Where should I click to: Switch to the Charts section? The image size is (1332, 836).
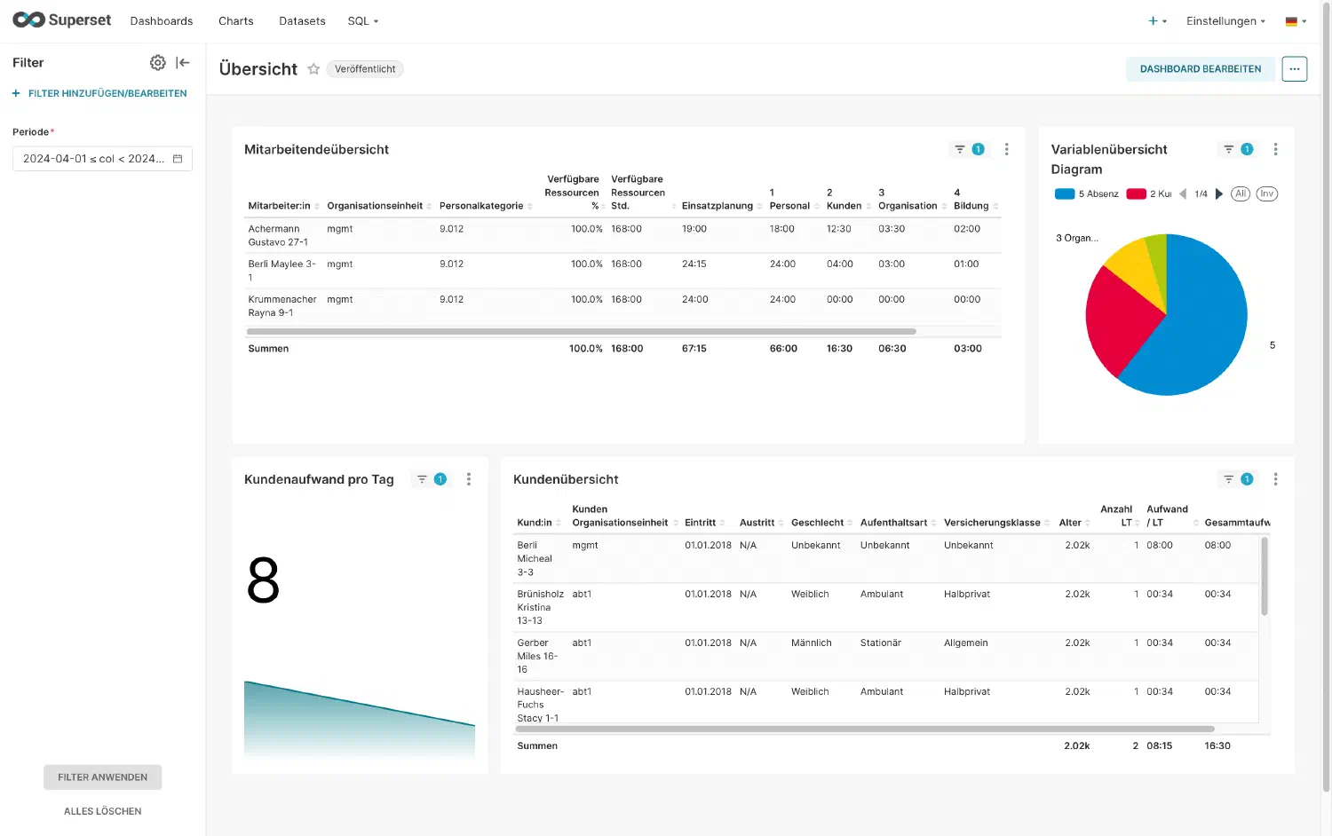235,20
